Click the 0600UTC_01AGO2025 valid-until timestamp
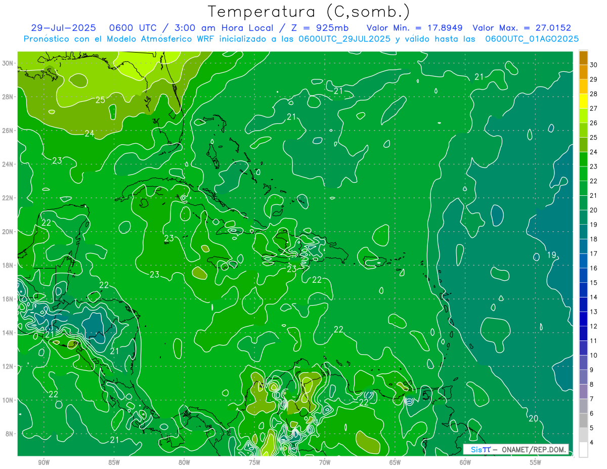 532,39
